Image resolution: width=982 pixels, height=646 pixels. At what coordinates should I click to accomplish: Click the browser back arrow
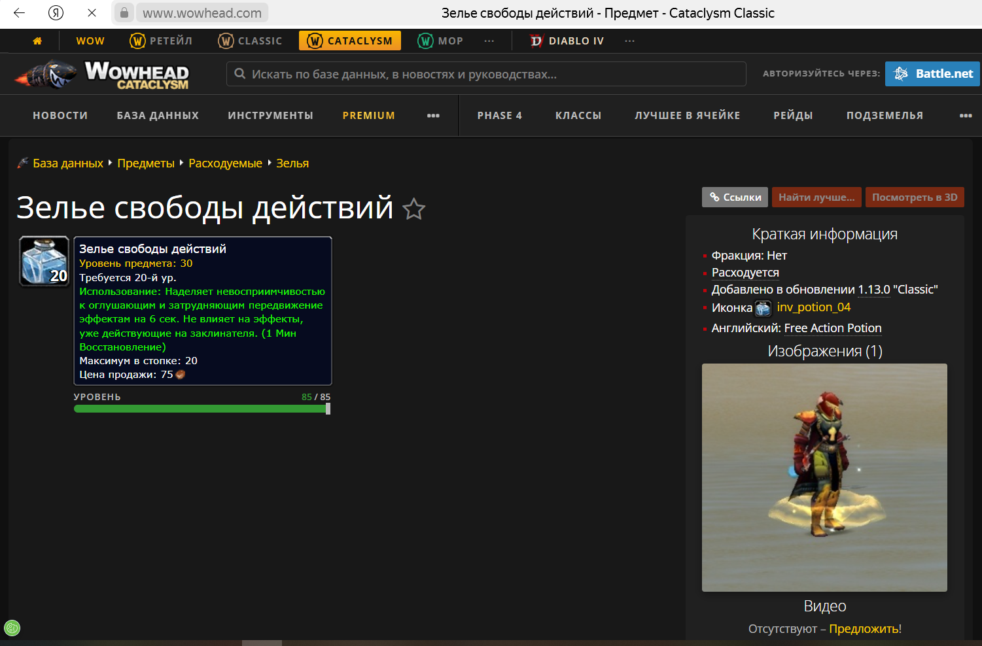coord(19,12)
